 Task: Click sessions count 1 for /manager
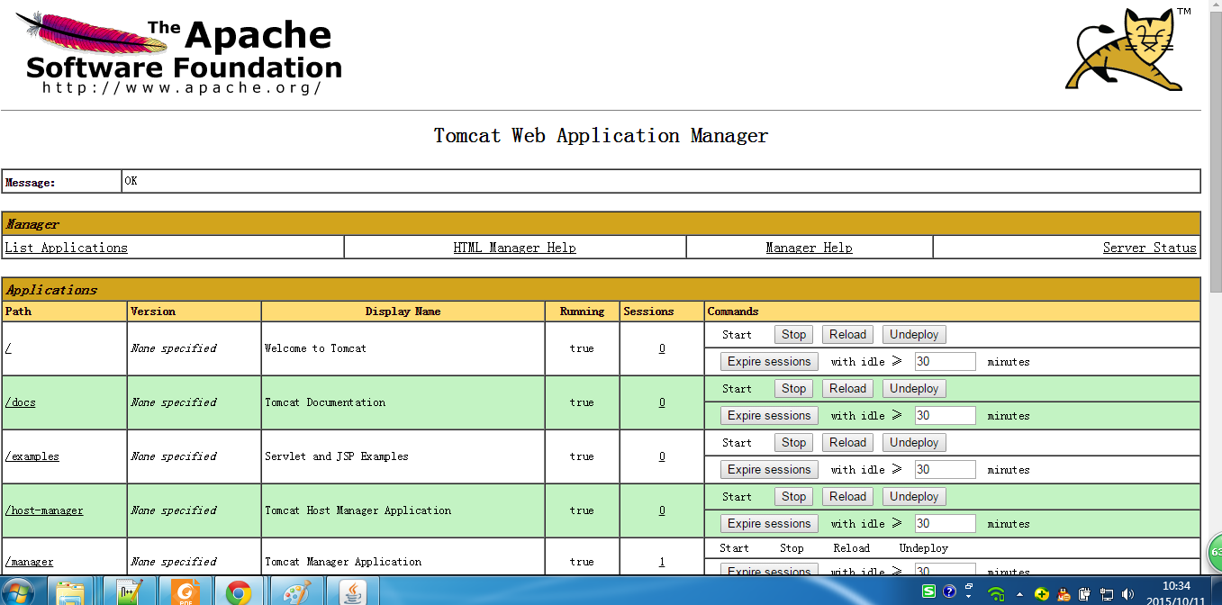click(662, 562)
